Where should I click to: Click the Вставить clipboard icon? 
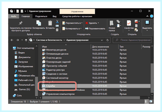click(x=50, y=23)
